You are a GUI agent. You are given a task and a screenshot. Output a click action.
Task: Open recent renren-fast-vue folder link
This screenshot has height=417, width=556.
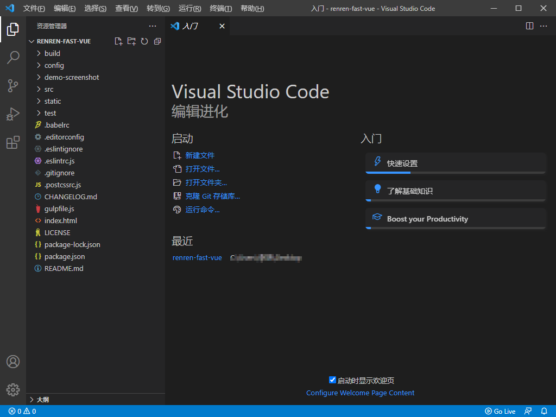(197, 258)
